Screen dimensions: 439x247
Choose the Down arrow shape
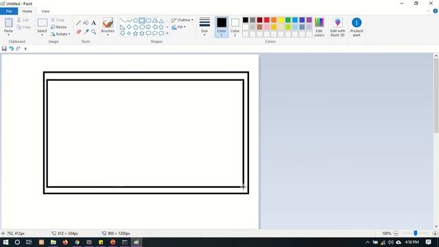click(x=123, y=34)
